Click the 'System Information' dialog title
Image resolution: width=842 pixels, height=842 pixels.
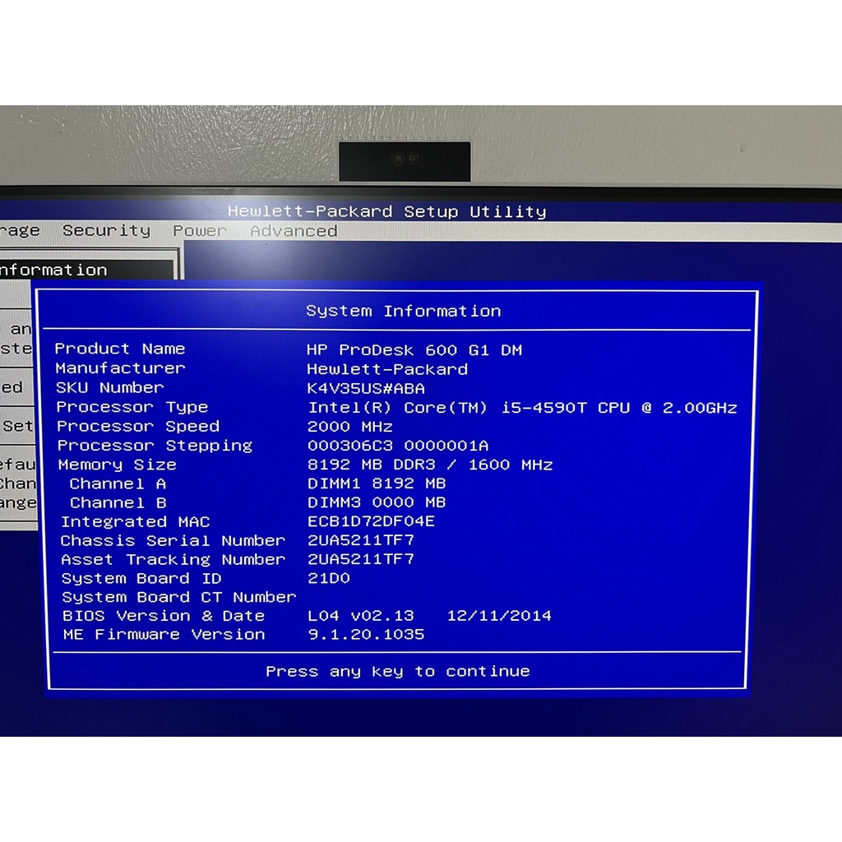tap(403, 311)
